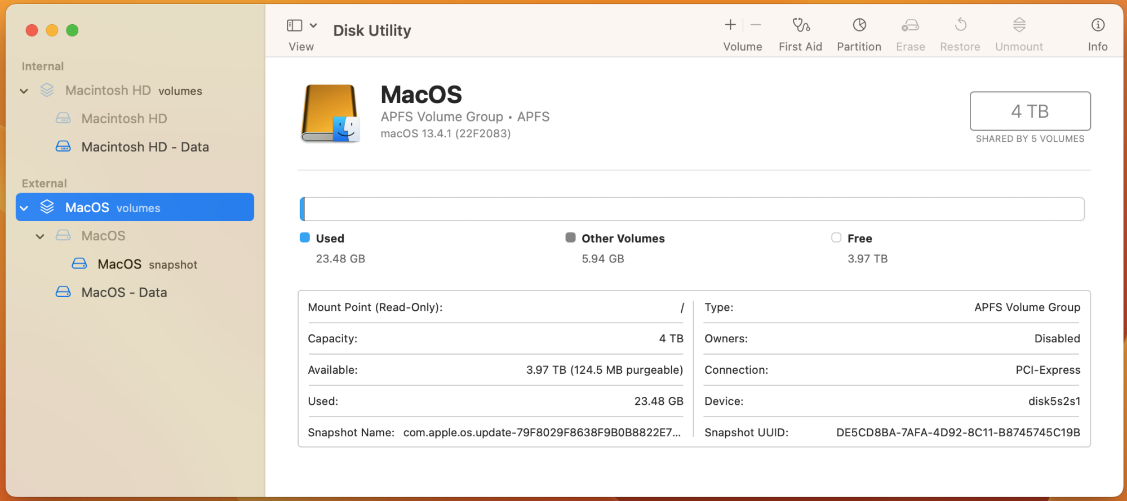Viewport: 1127px width, 501px height.
Task: Click the Erase drive icon
Action: click(910, 25)
